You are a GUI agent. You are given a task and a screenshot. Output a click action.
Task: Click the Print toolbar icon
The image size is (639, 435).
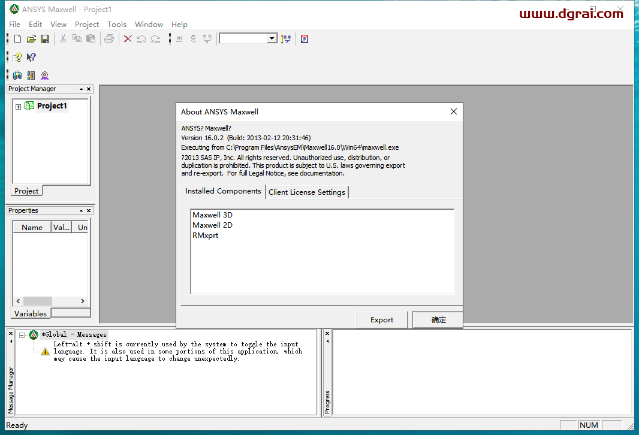109,39
